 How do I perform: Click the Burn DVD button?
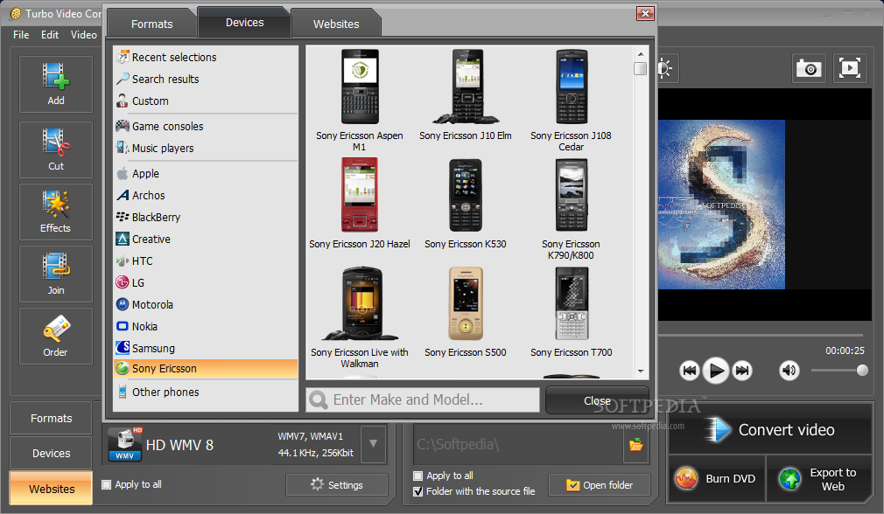point(717,478)
